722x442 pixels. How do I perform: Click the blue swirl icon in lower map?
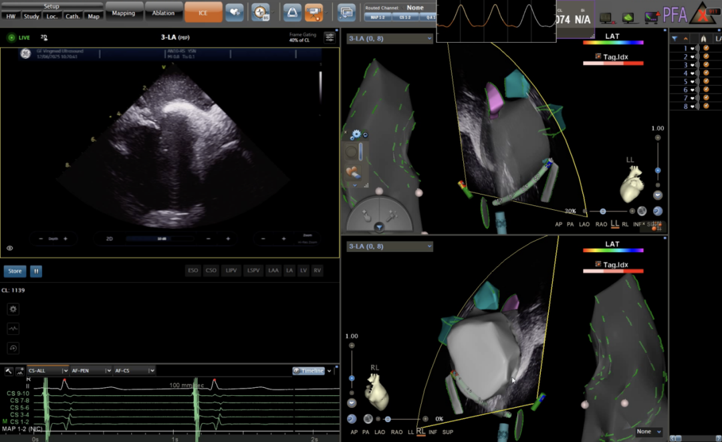(x=352, y=419)
